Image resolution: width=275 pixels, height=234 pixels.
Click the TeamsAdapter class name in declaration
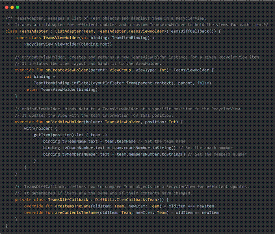(34, 31)
